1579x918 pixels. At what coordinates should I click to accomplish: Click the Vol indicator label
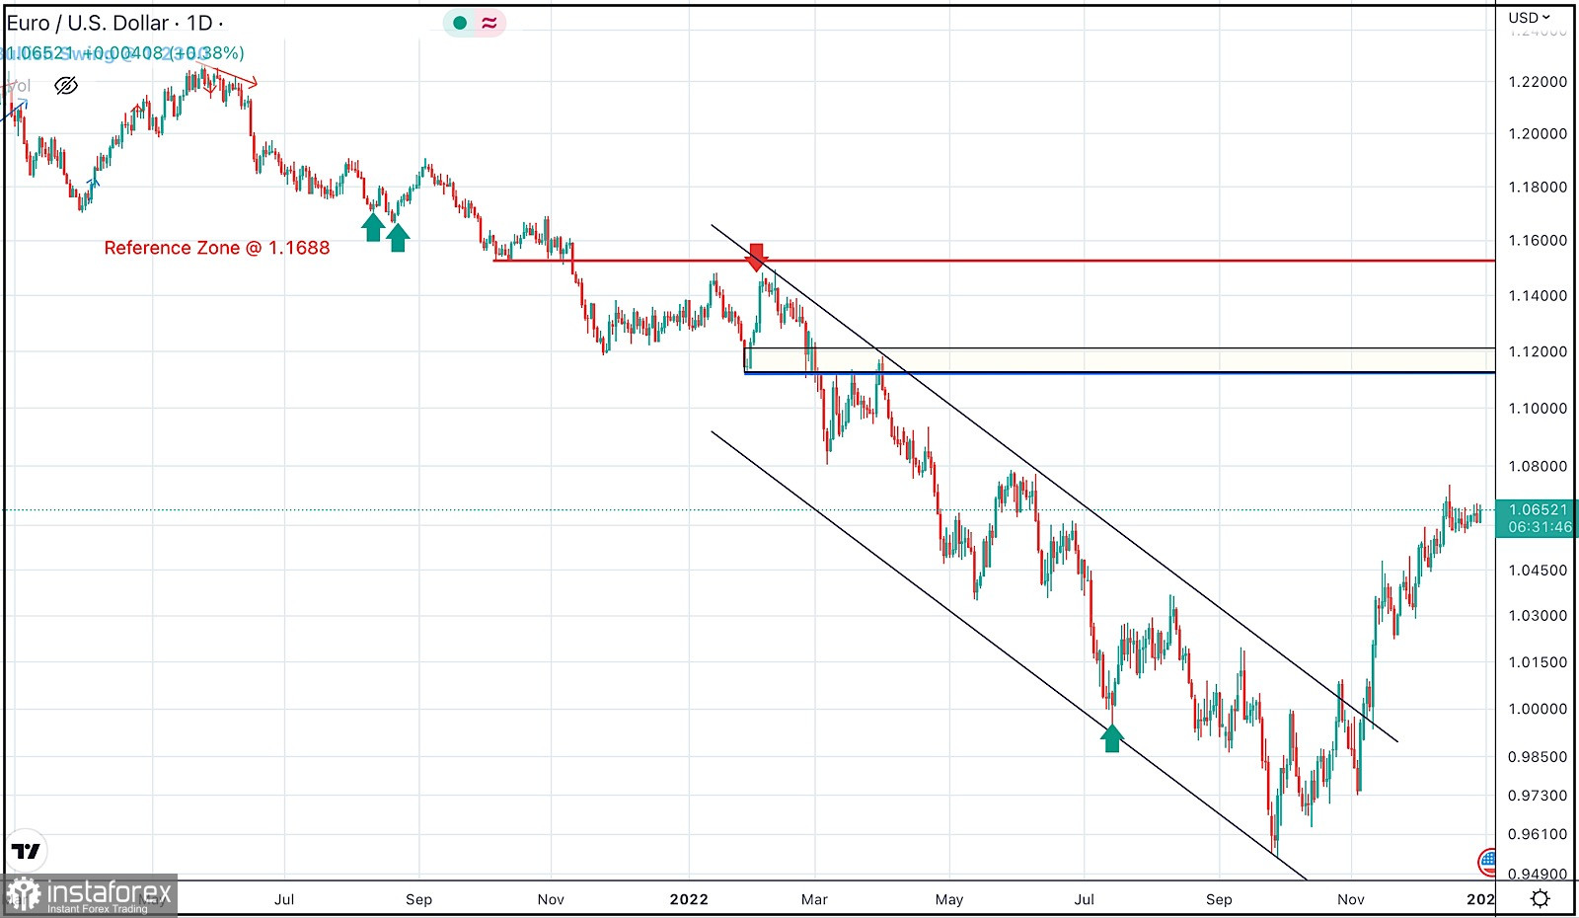pos(17,86)
